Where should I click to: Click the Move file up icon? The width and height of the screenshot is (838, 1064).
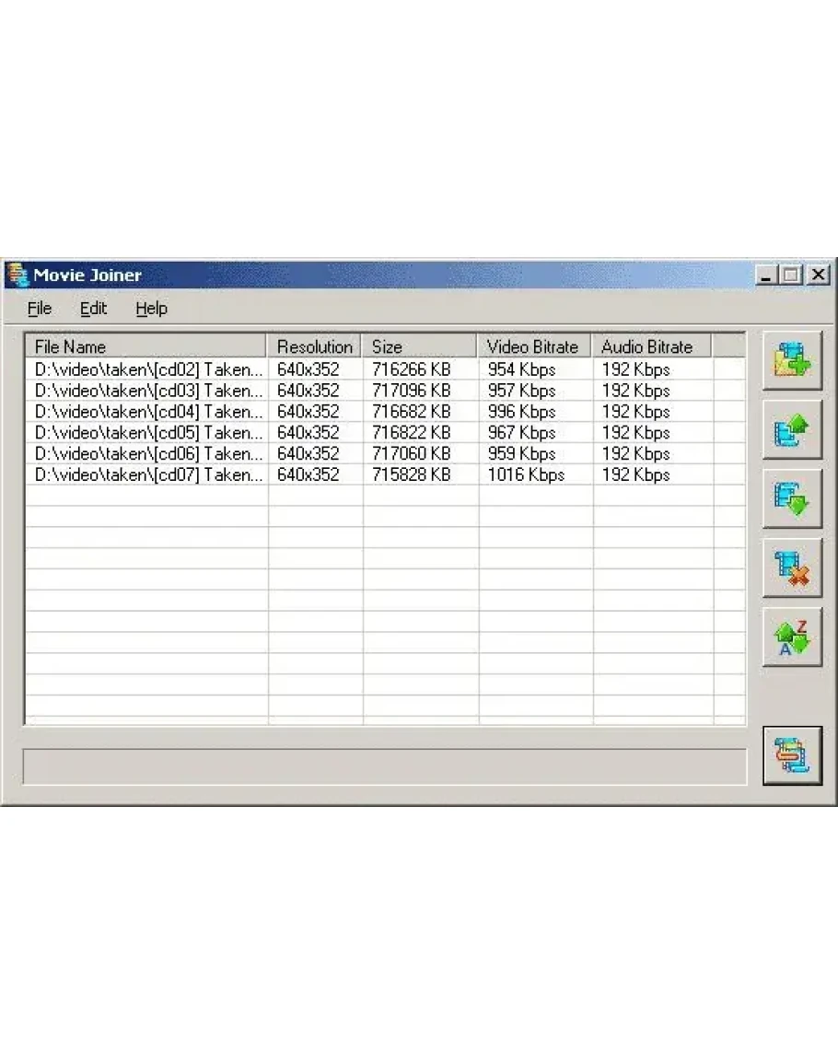tap(792, 430)
